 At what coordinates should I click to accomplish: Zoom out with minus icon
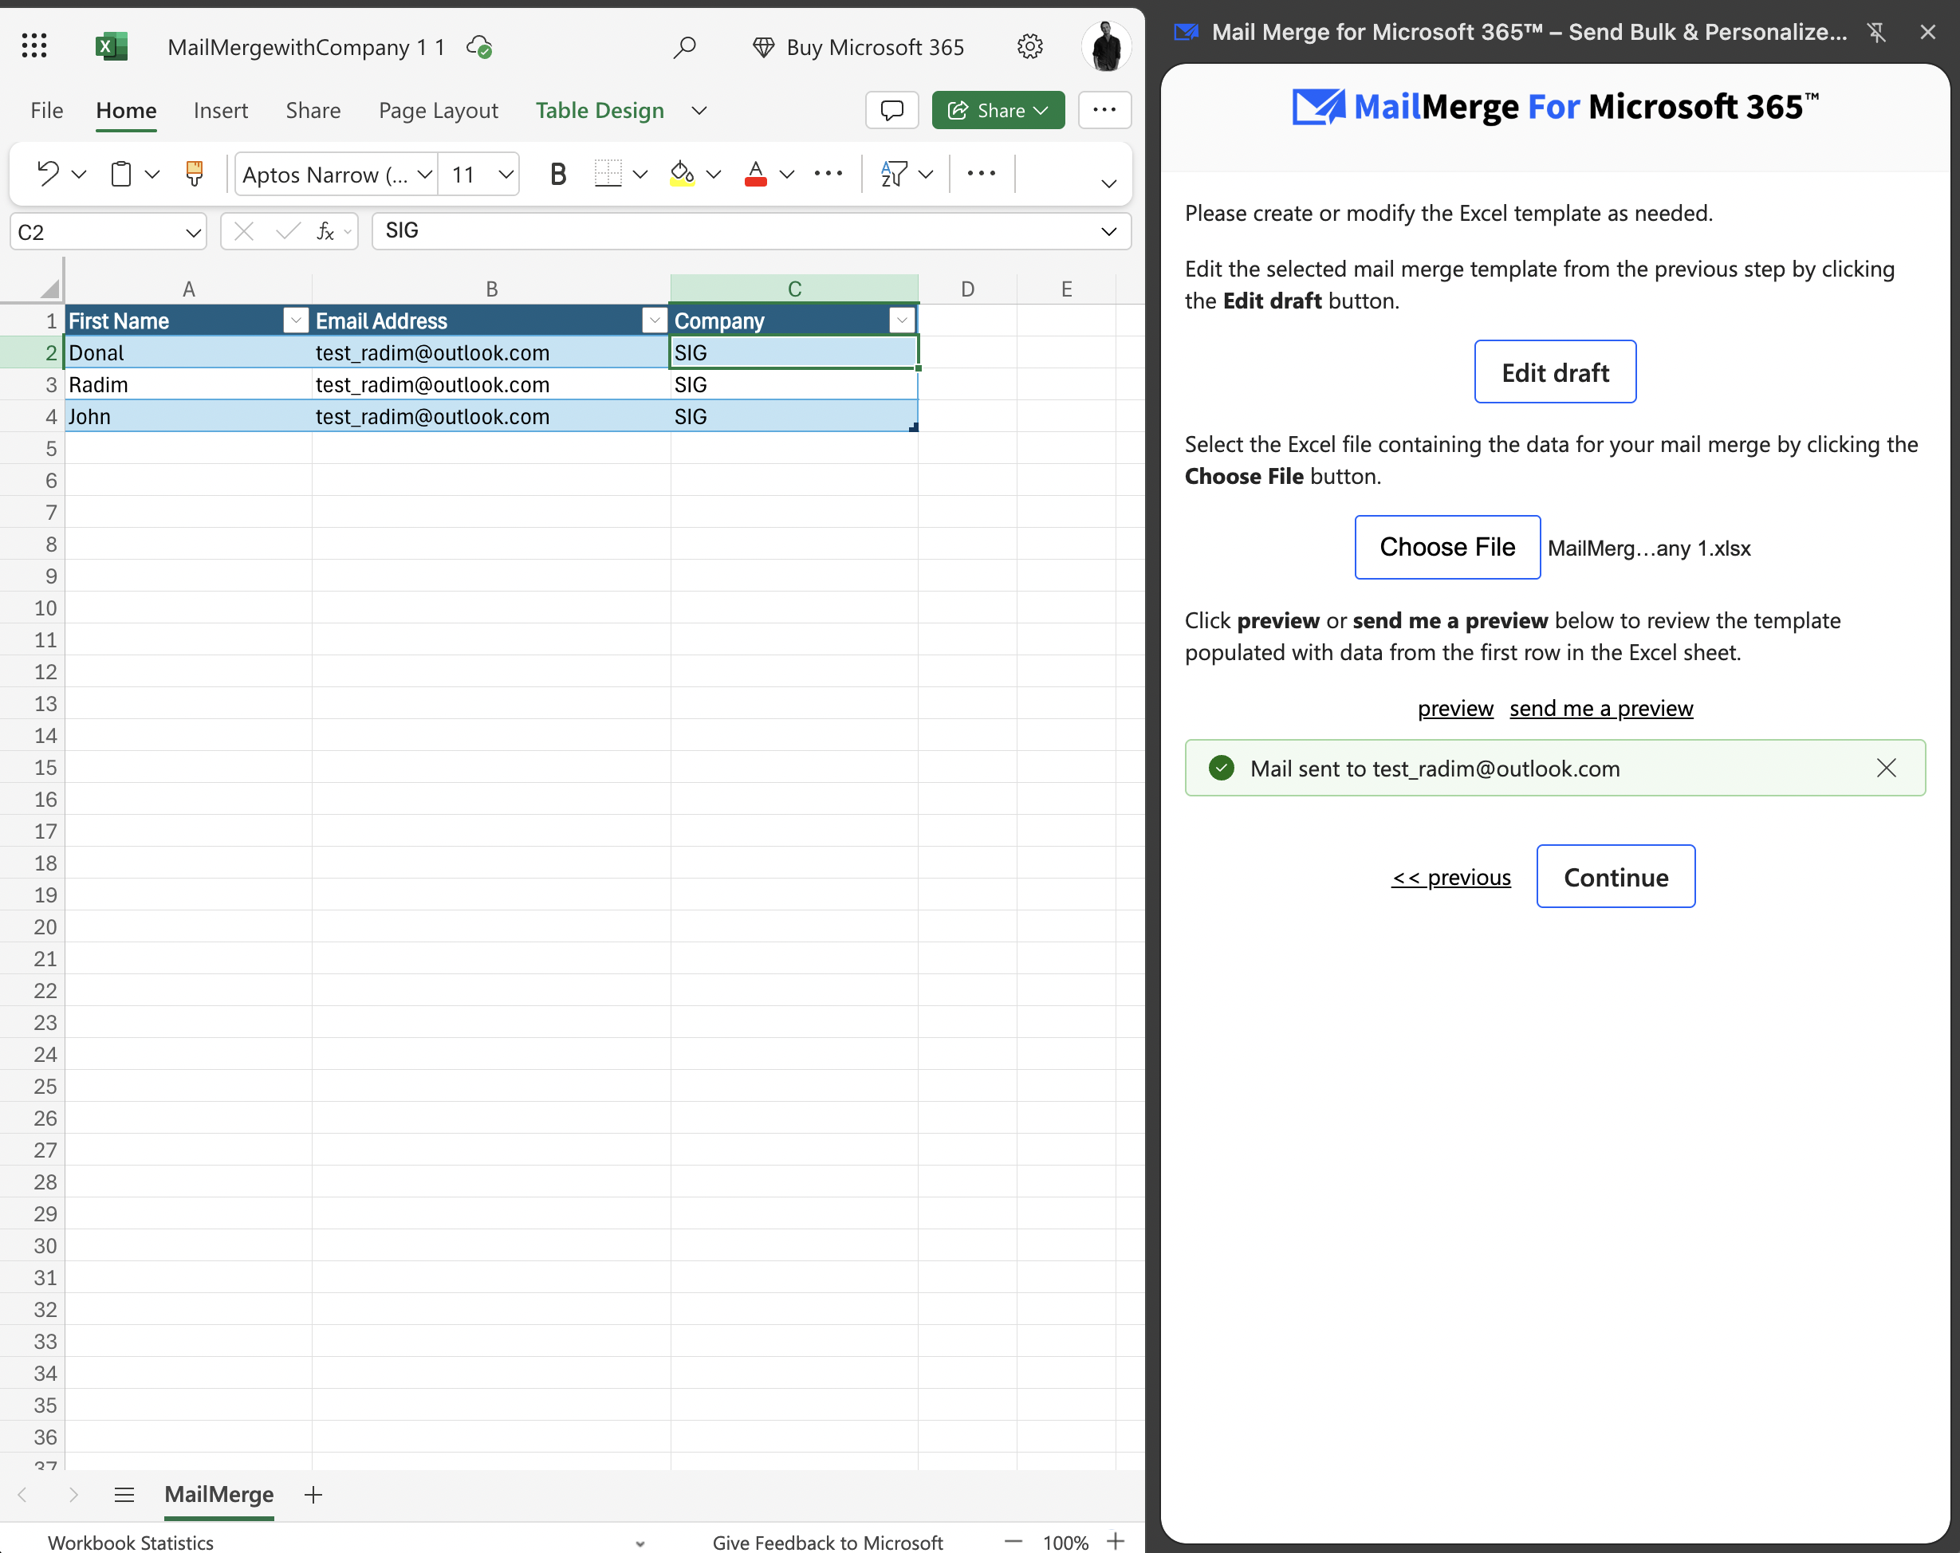click(1013, 1542)
